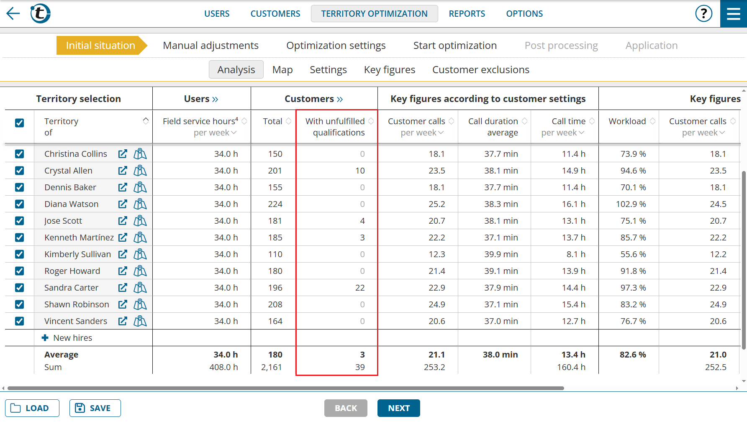The image size is (747, 424).
Task: Click the SAVE button
Action: [95, 408]
